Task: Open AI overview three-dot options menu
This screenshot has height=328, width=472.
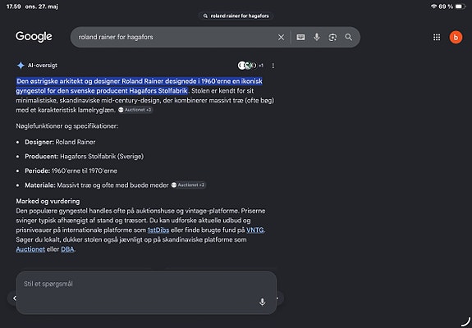Action: [273, 66]
